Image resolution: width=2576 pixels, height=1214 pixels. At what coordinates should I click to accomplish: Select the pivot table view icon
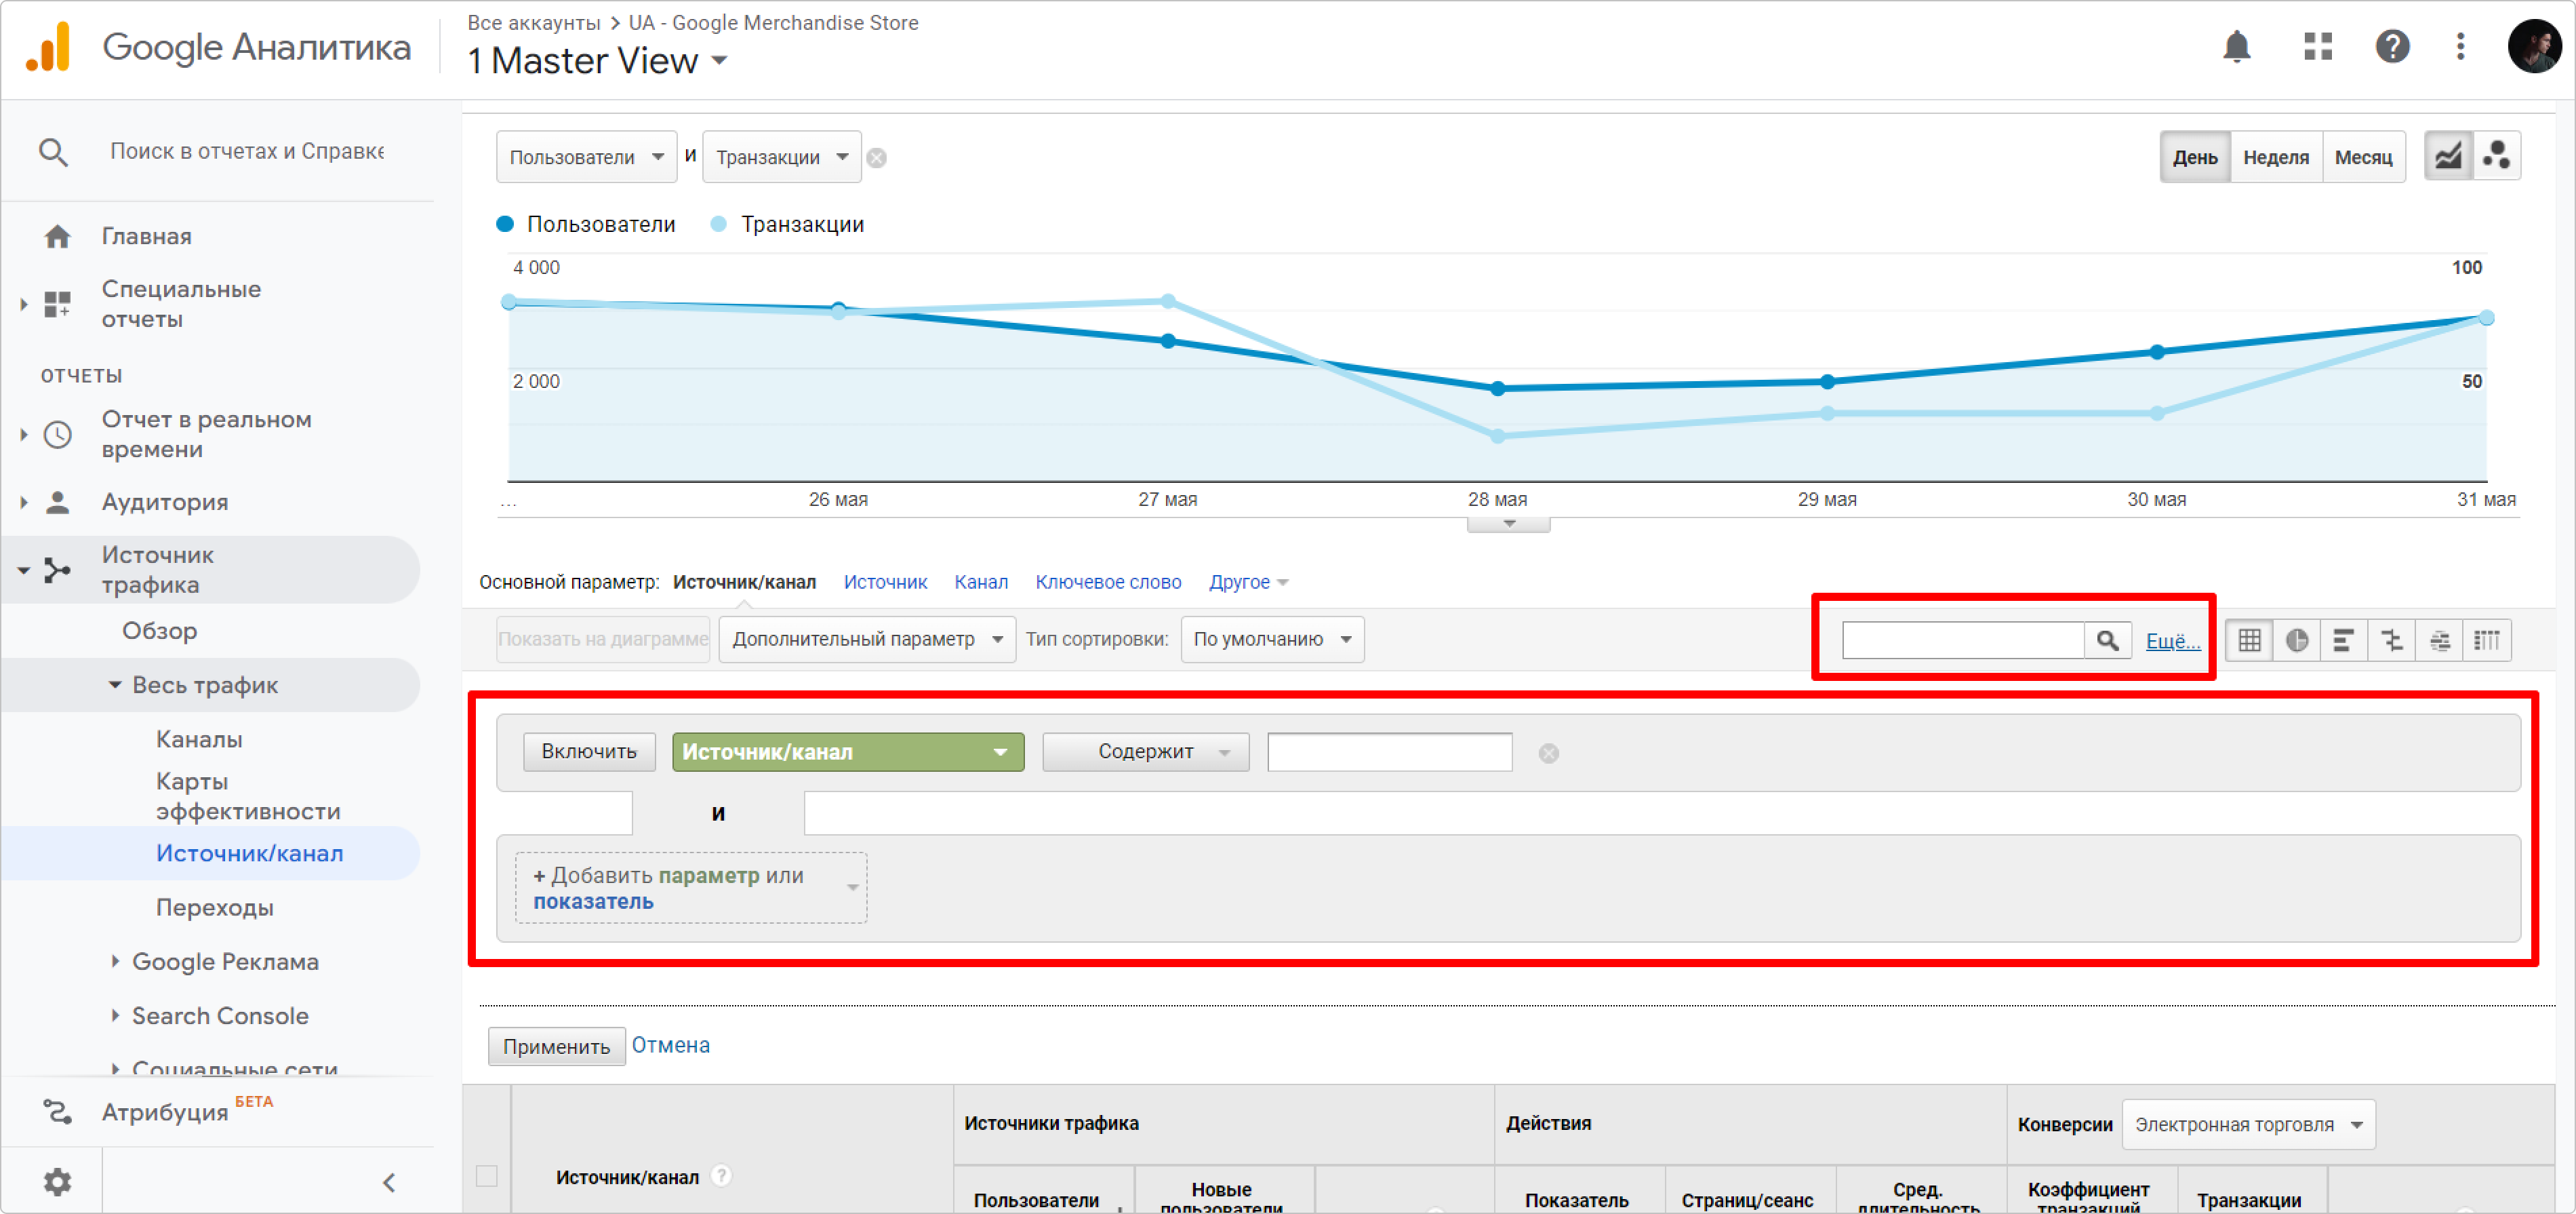pos(2488,640)
